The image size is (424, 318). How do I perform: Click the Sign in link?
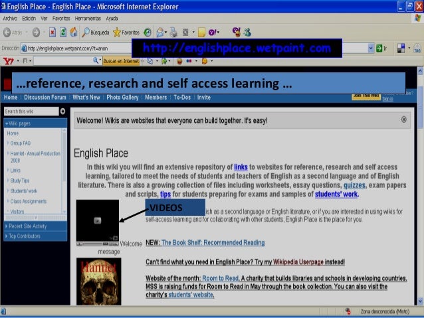coord(387,99)
